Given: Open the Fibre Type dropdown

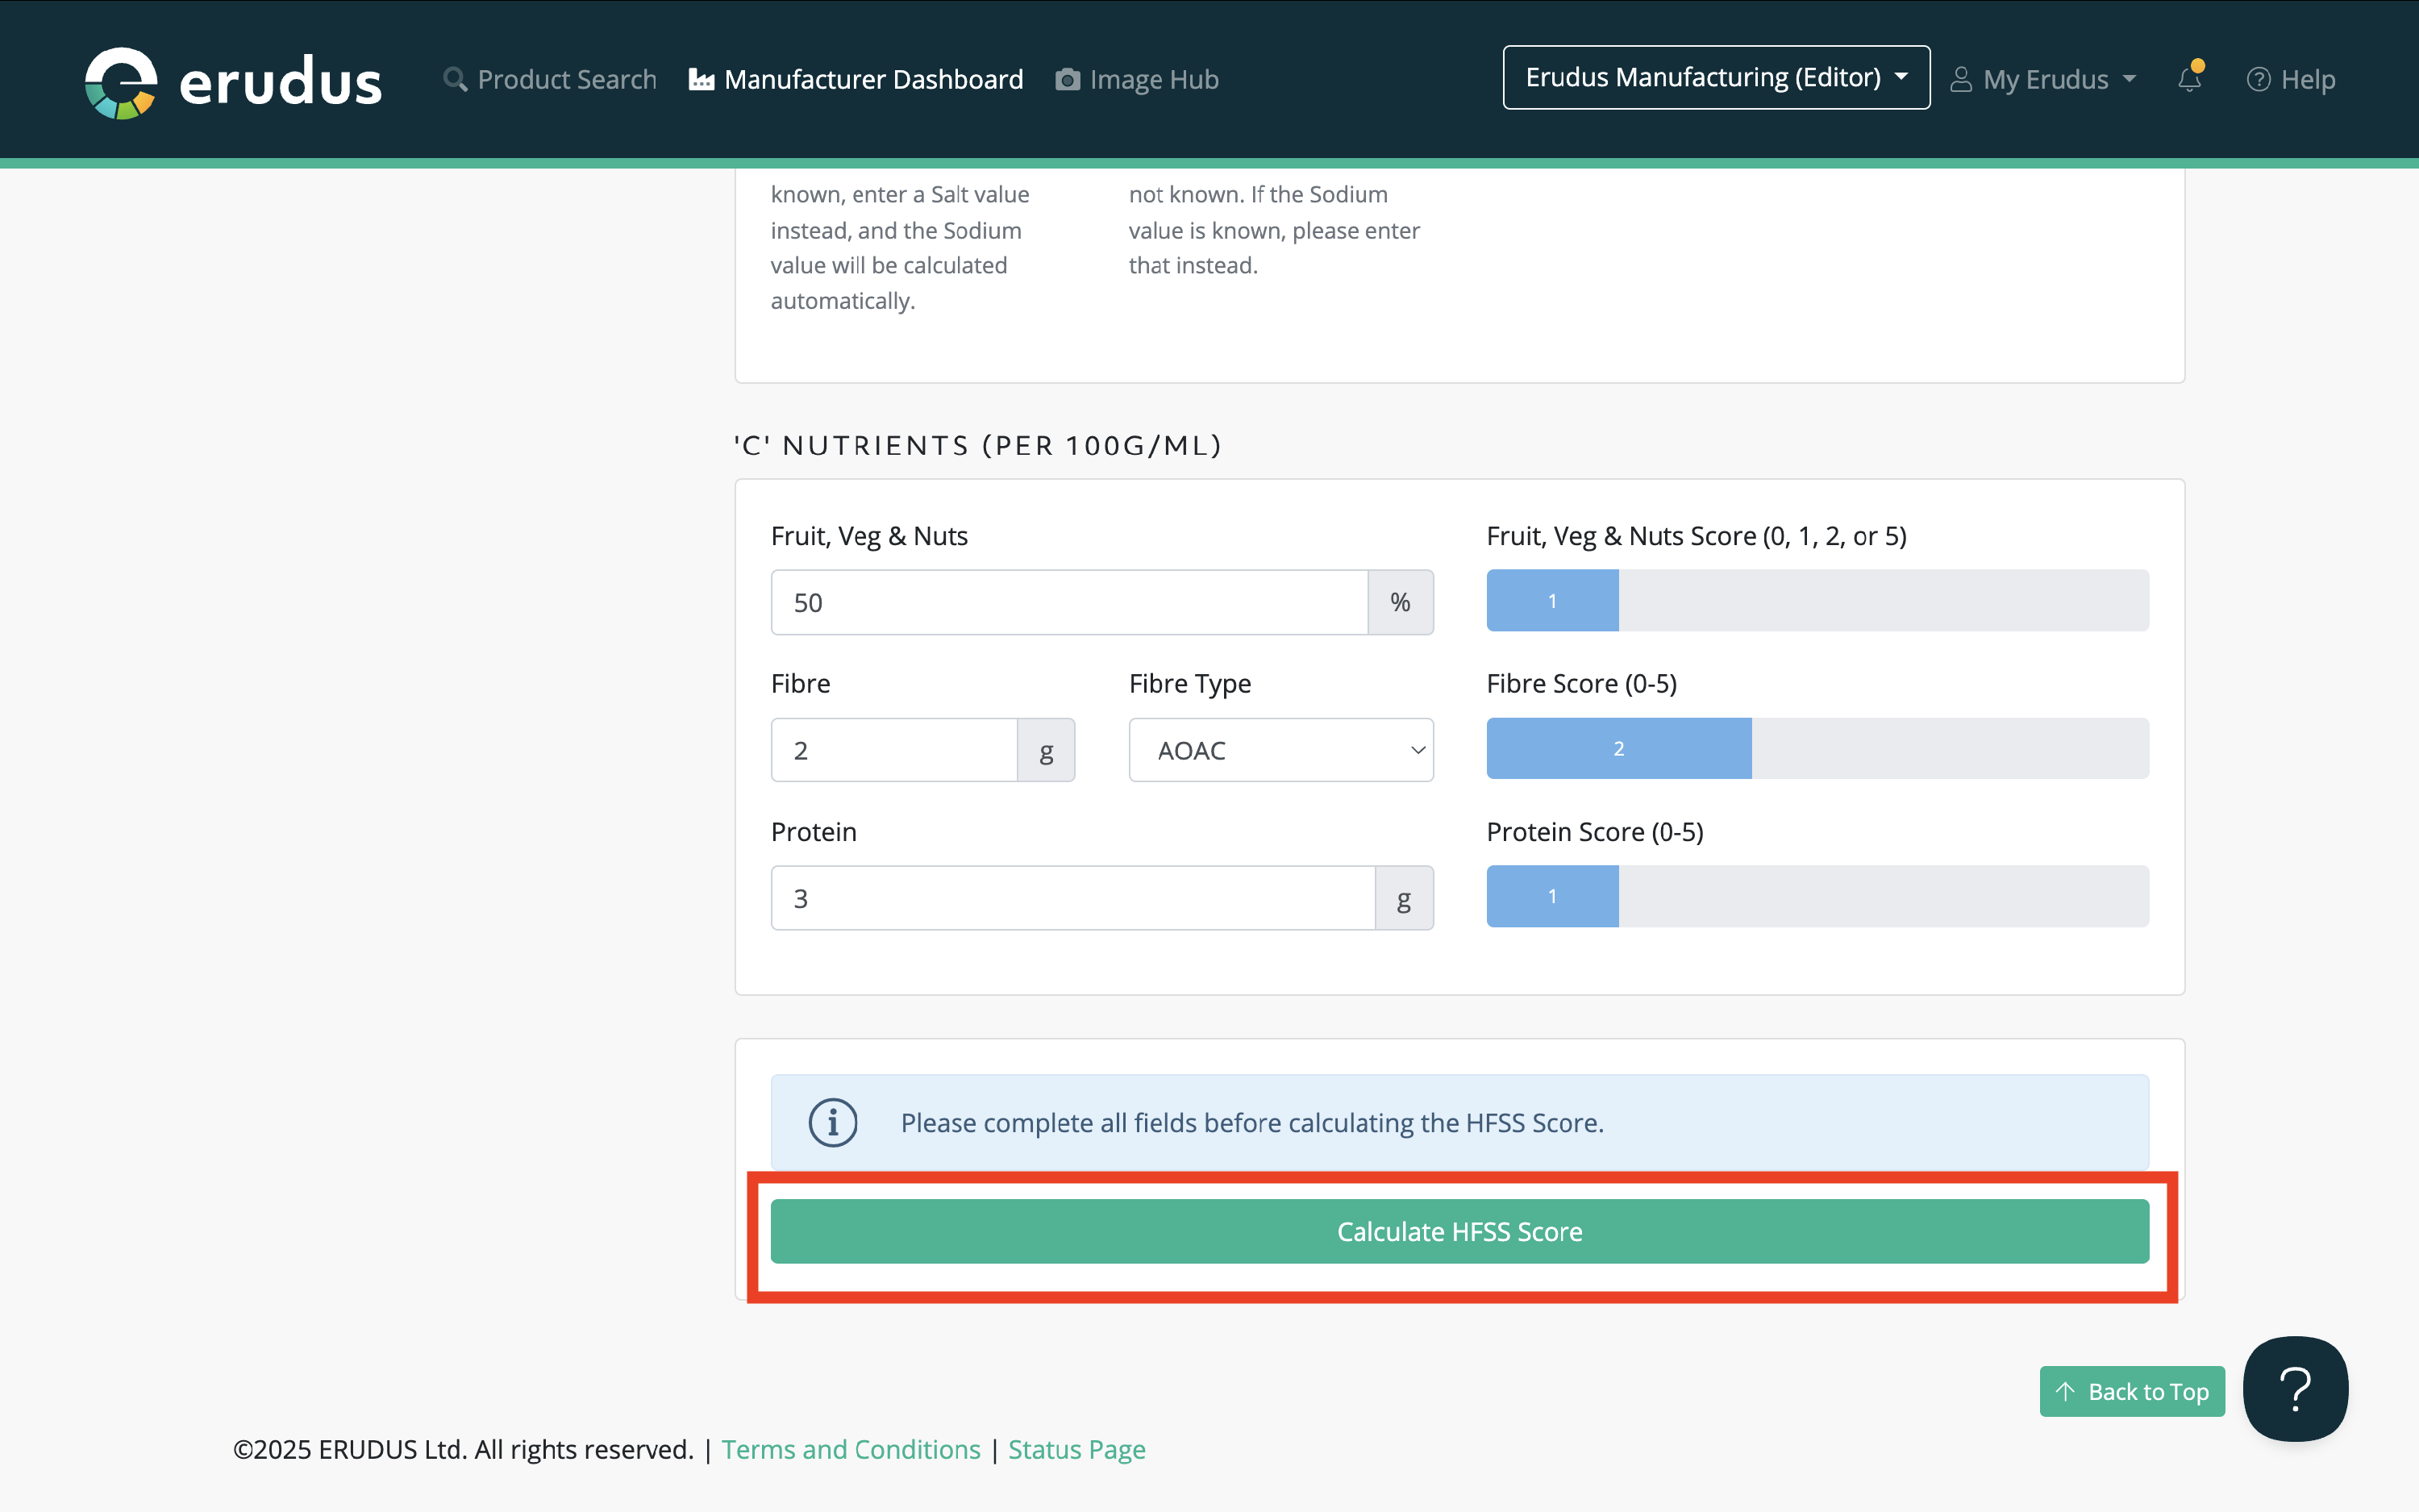Looking at the screenshot, I should (1280, 750).
